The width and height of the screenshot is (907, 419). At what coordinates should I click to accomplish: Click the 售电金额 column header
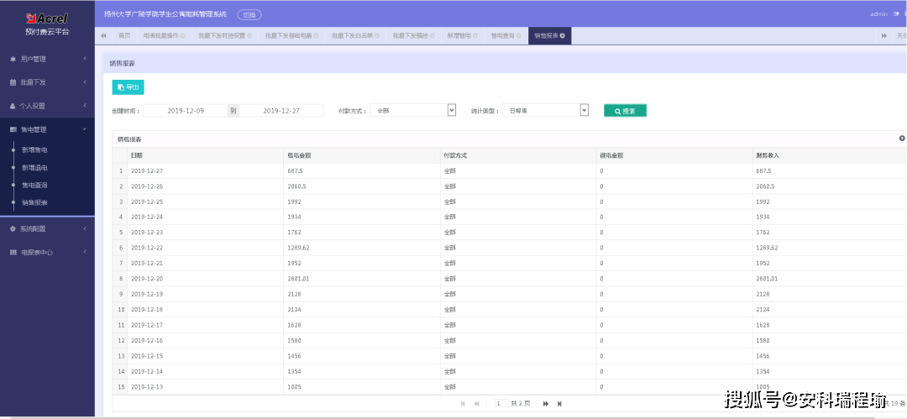pos(361,155)
